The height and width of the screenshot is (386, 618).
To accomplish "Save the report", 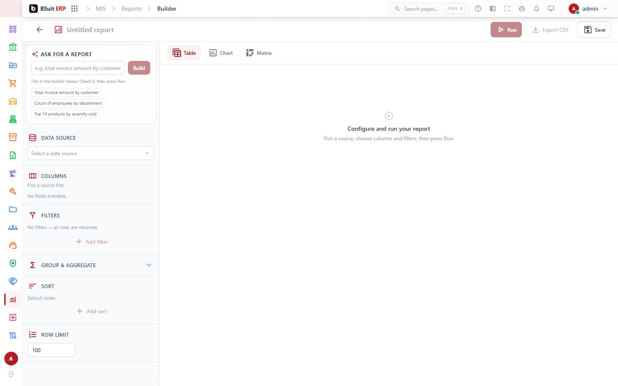I will [x=594, y=30].
